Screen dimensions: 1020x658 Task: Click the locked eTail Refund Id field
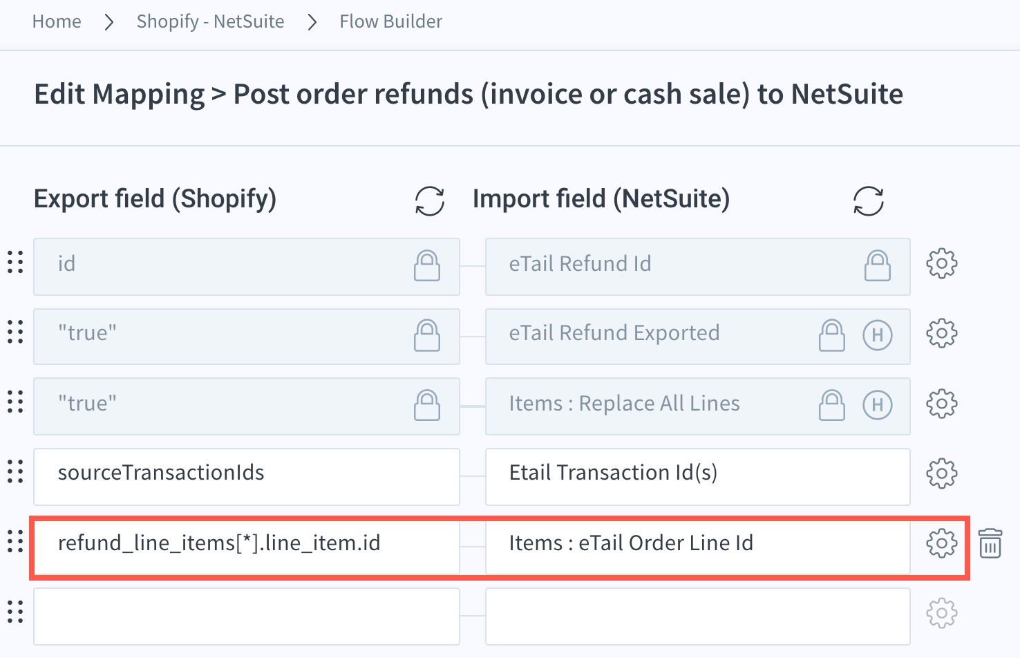coord(698,267)
